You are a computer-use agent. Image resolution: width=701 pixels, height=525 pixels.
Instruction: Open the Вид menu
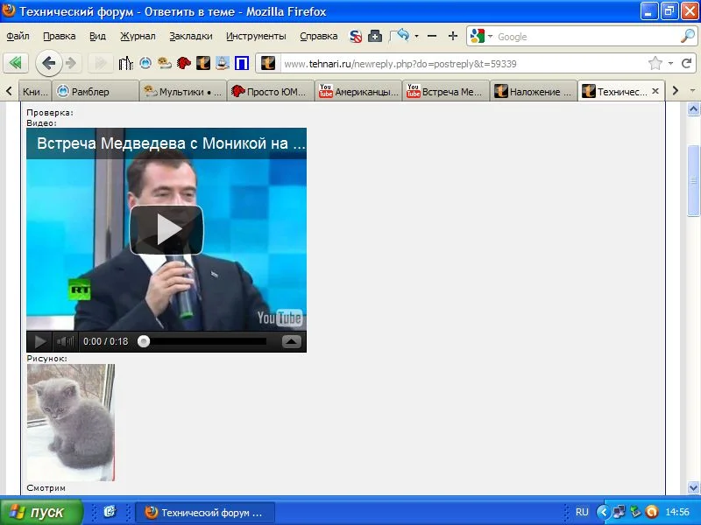(x=97, y=36)
